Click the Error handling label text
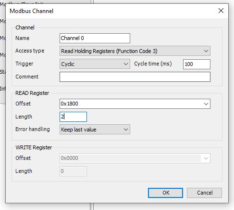 tap(33, 129)
